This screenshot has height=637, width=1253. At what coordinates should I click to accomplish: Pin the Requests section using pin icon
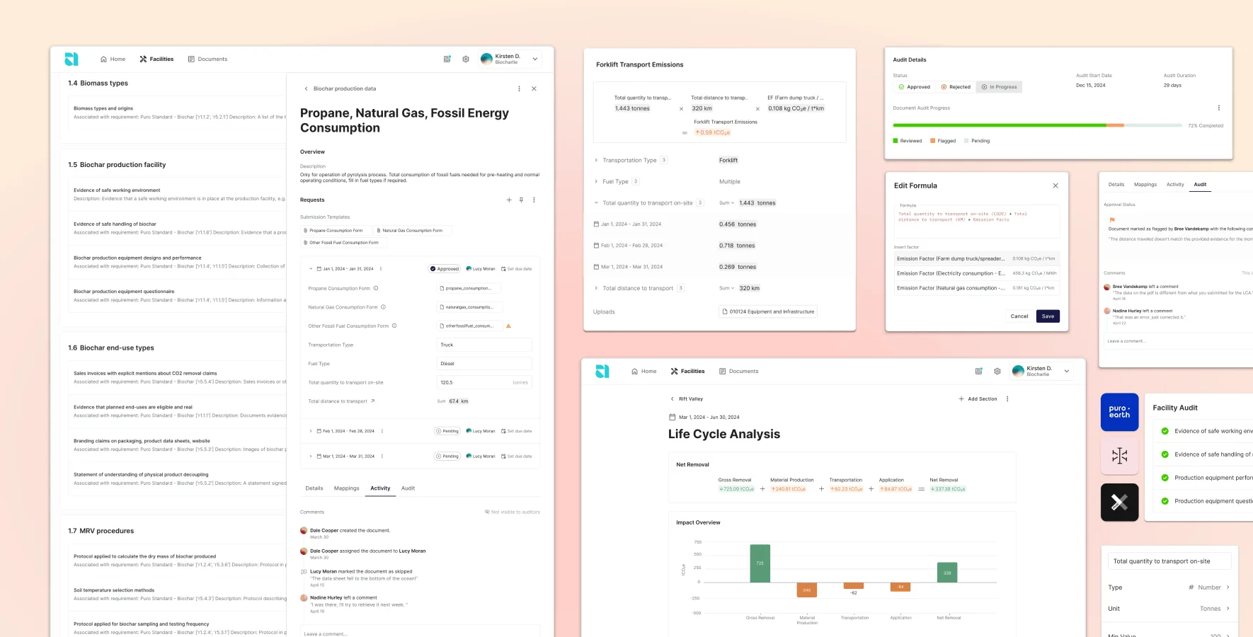pyautogui.click(x=521, y=200)
